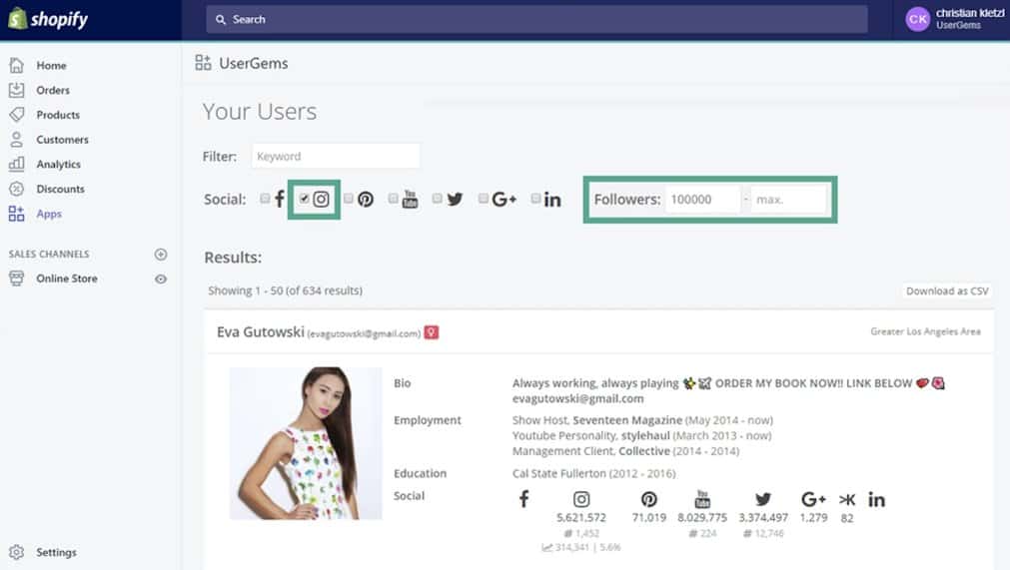Open the Apps sidebar item

coord(49,214)
